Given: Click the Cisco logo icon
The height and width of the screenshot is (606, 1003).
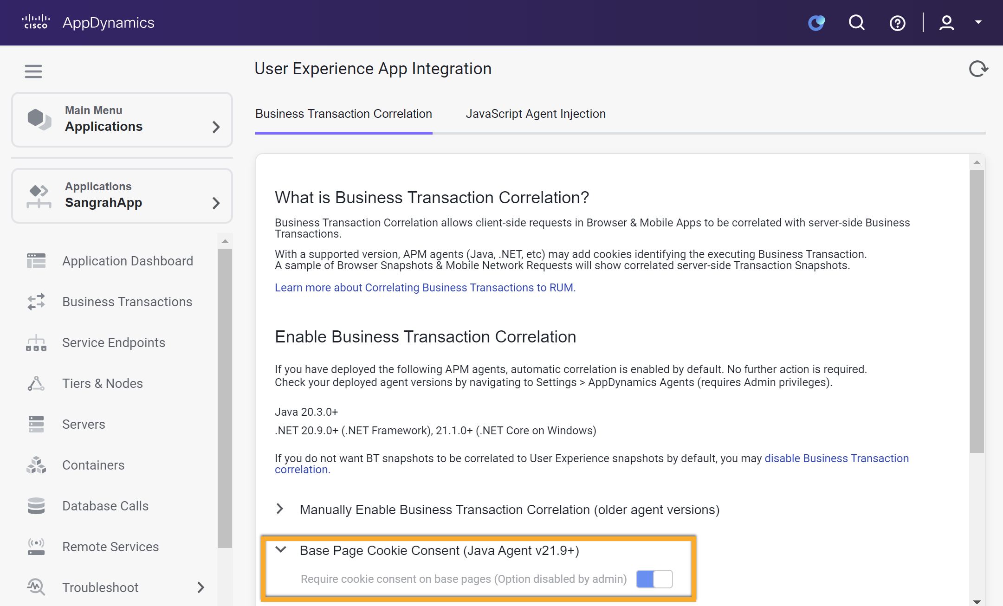Looking at the screenshot, I should pos(36,22).
